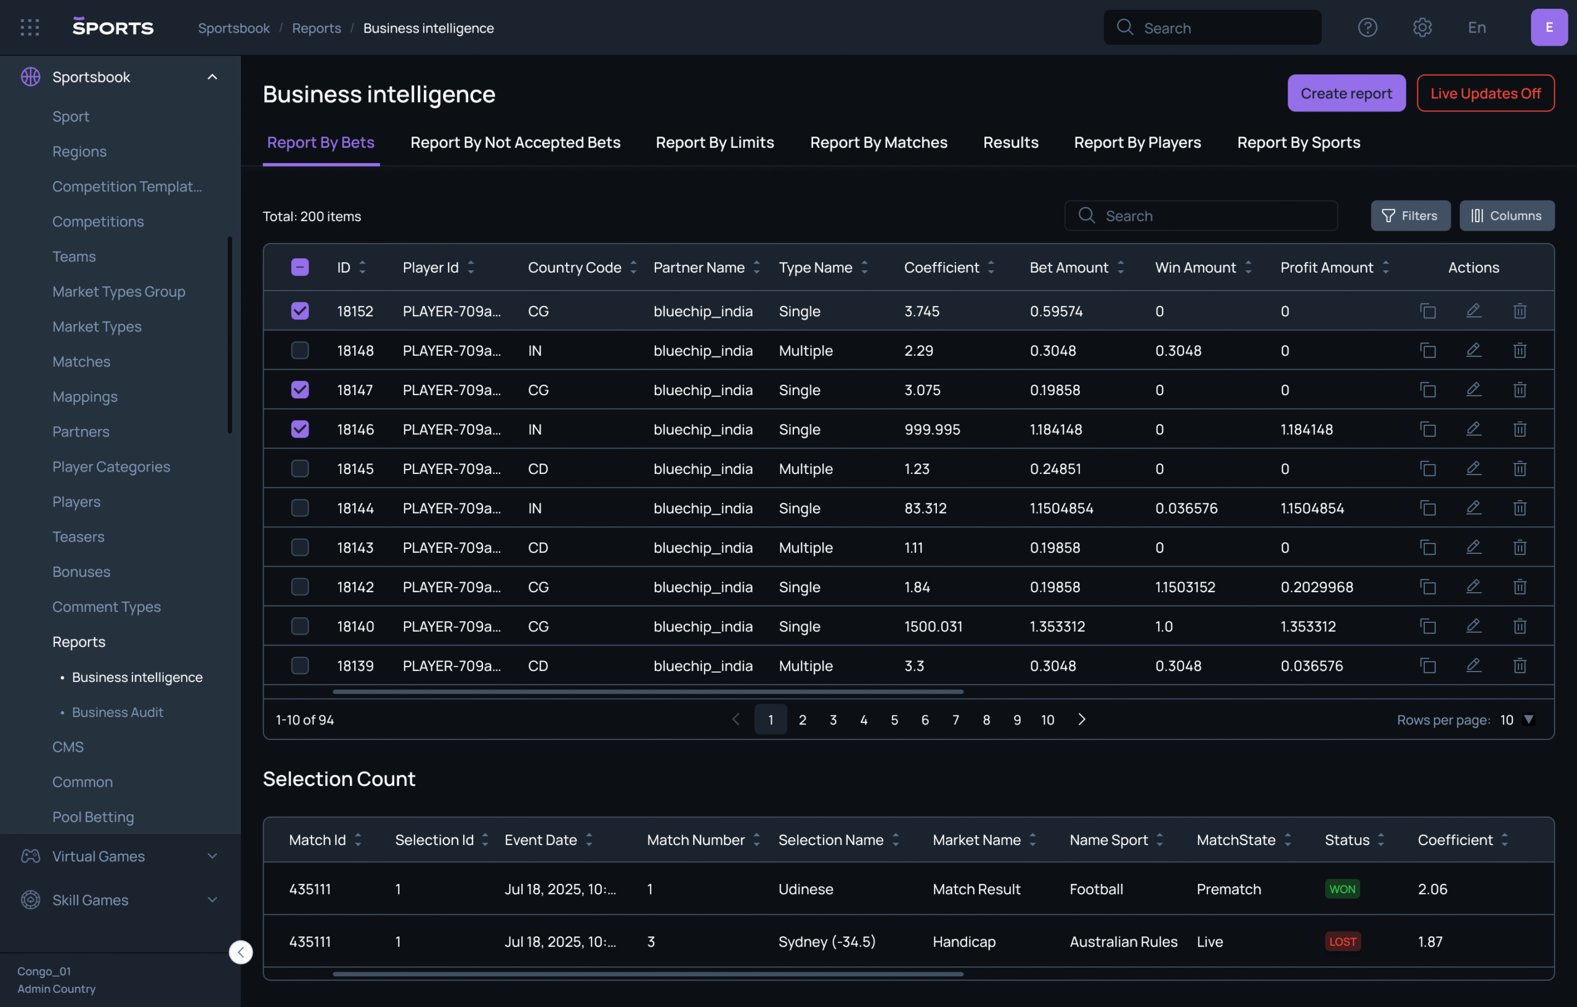Open the Report By Limits tab
The height and width of the screenshot is (1007, 1577).
tap(715, 143)
